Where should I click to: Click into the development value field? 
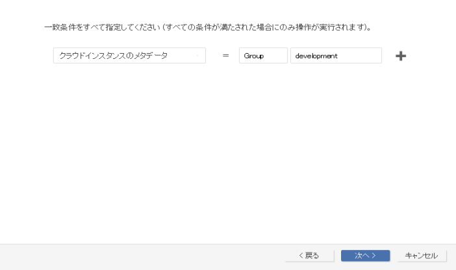335,56
